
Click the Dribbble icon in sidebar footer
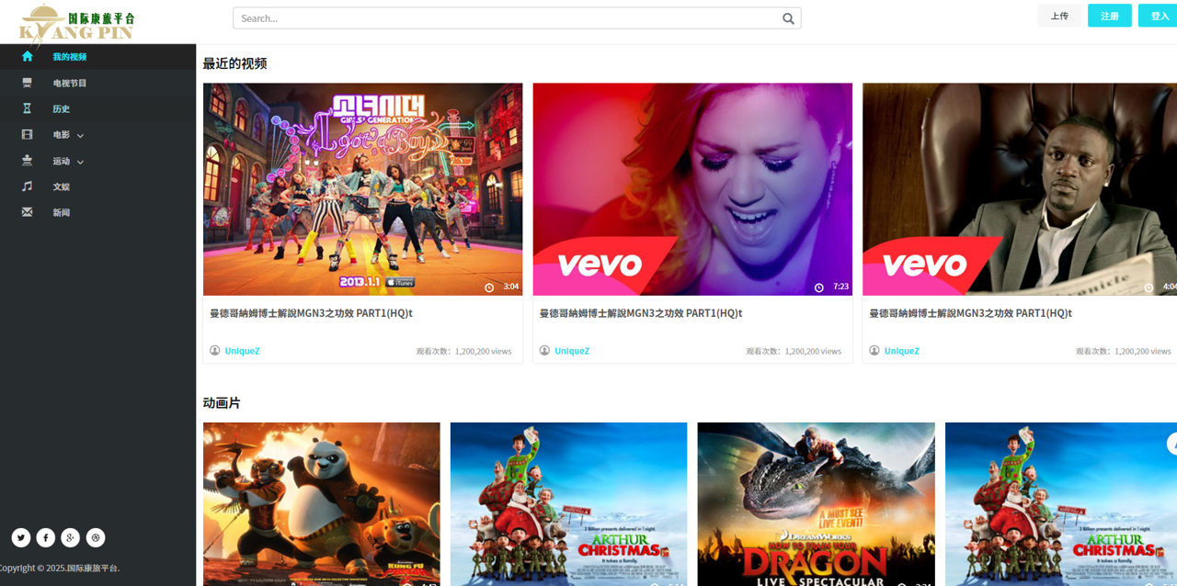[96, 537]
